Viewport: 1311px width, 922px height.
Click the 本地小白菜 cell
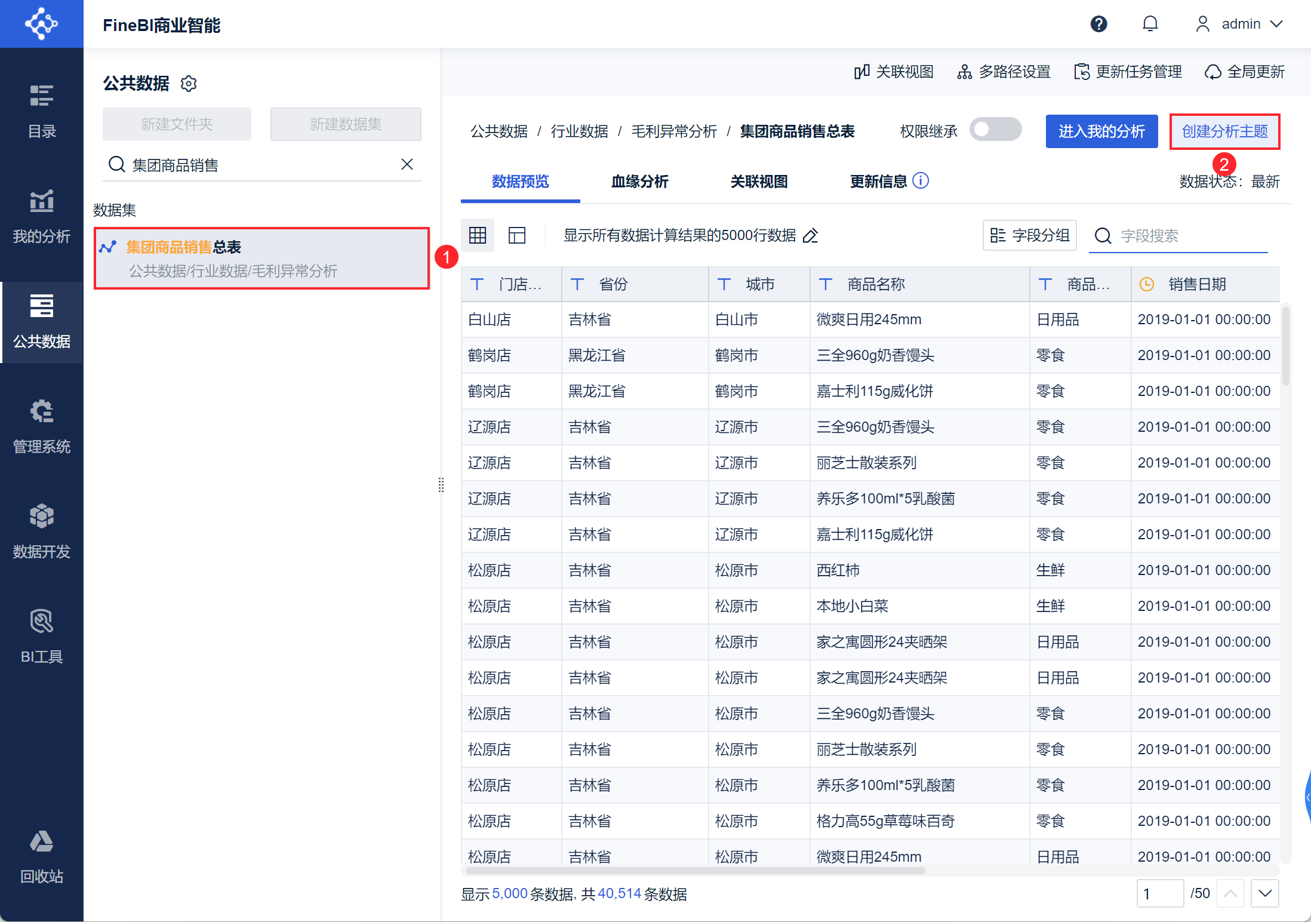(920, 606)
